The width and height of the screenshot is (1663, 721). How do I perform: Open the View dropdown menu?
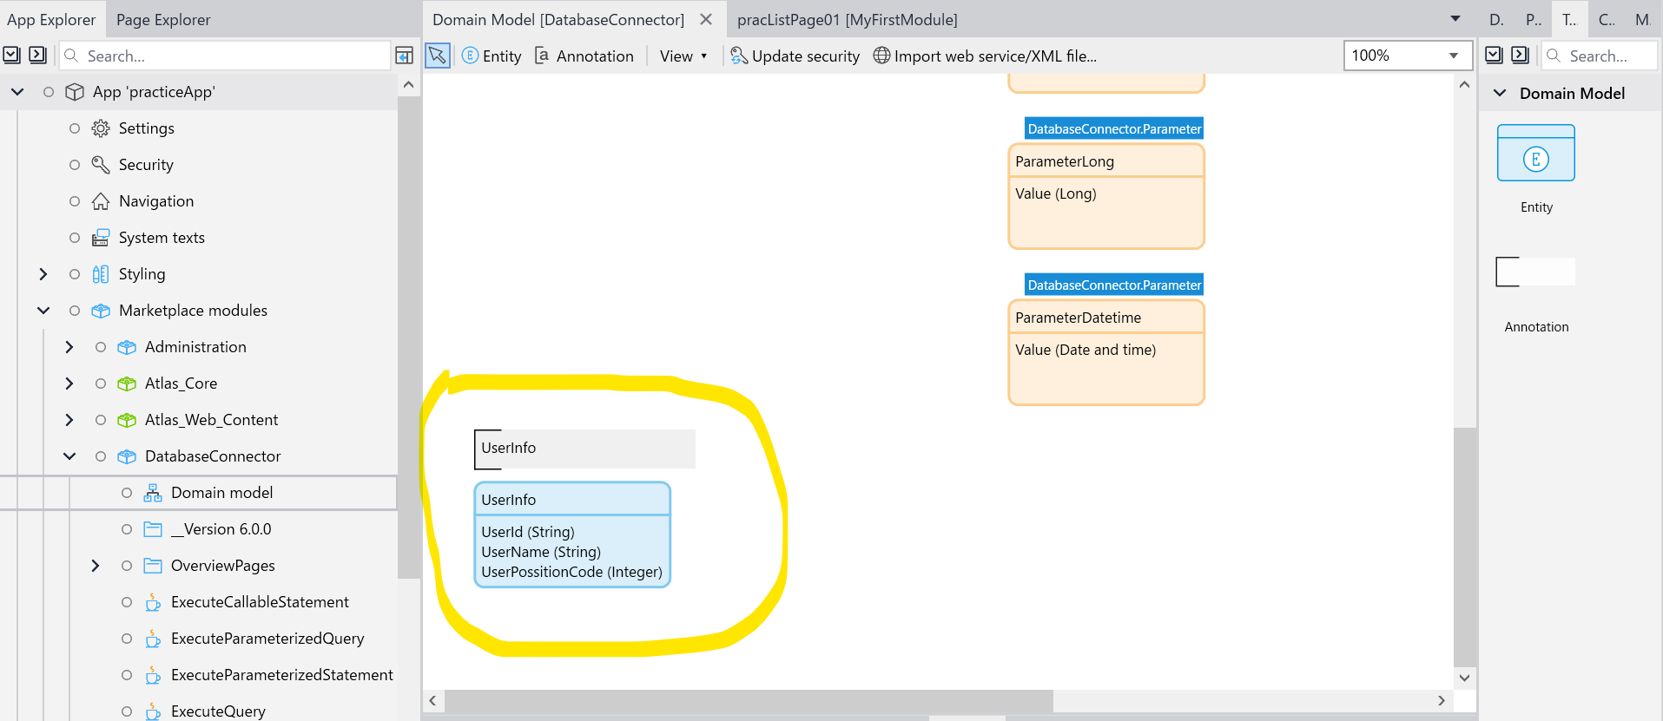click(x=683, y=56)
